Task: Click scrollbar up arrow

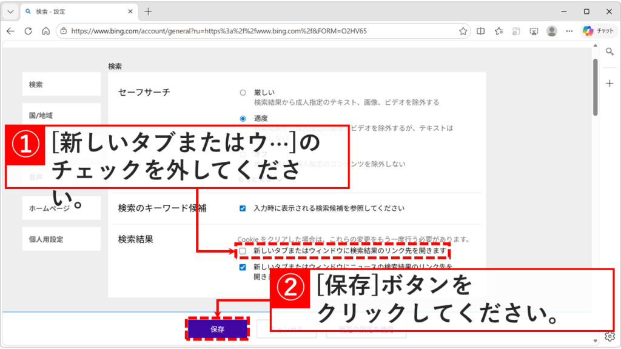Action: click(596, 45)
